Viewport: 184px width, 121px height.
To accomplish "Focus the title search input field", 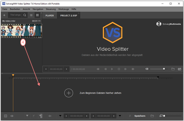I will (15, 15).
